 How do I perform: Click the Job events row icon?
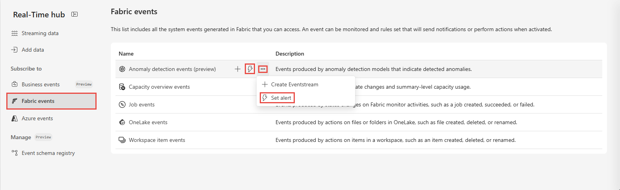[122, 104]
